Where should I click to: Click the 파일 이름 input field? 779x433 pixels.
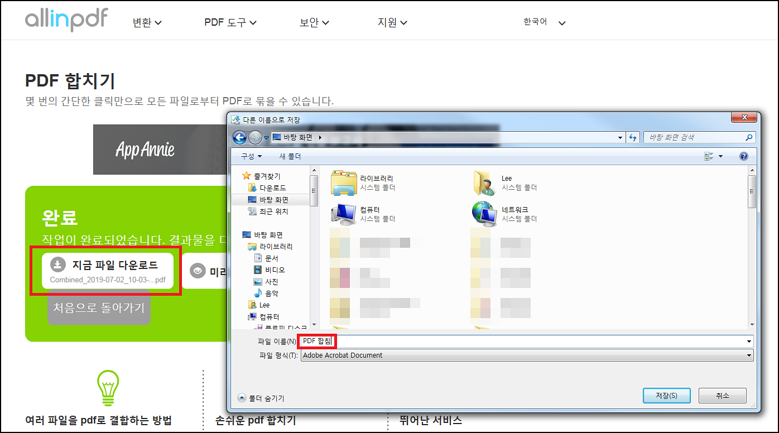(x=526, y=341)
